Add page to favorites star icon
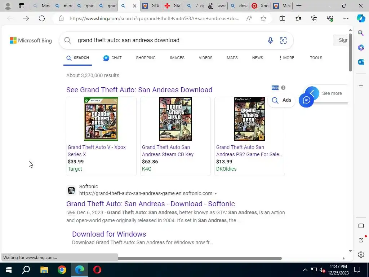369x277 pixels. coord(263,18)
